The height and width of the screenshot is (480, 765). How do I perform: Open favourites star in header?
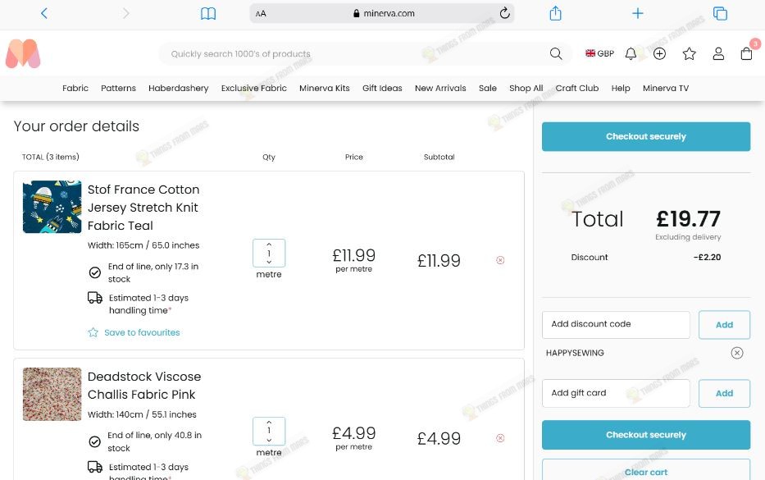pyautogui.click(x=689, y=53)
